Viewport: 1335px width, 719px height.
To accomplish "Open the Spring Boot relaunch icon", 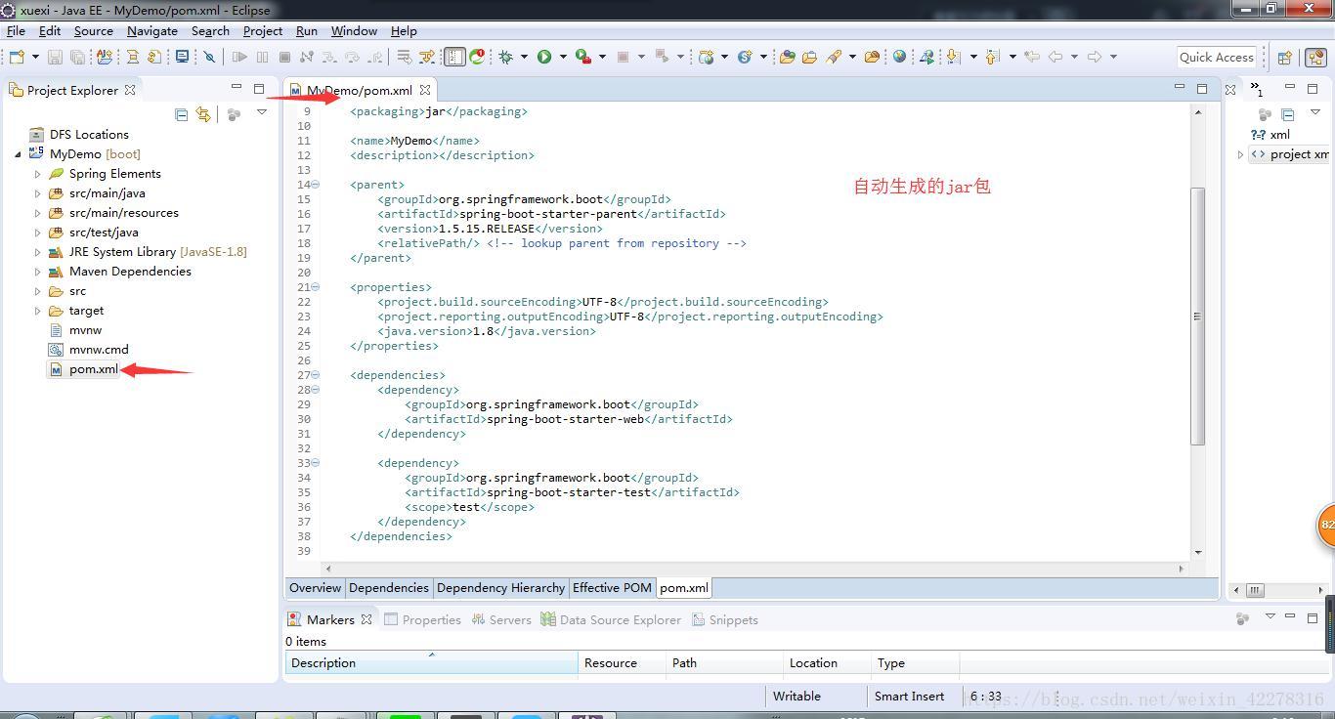I will tap(477, 57).
